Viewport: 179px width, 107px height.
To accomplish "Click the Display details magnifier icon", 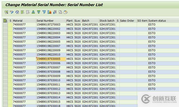I will [x=6, y=12].
